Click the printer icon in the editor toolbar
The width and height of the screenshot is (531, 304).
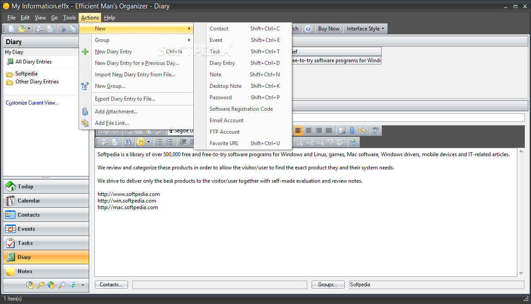point(105,142)
